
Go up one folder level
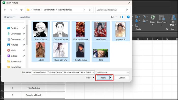point(21,10)
